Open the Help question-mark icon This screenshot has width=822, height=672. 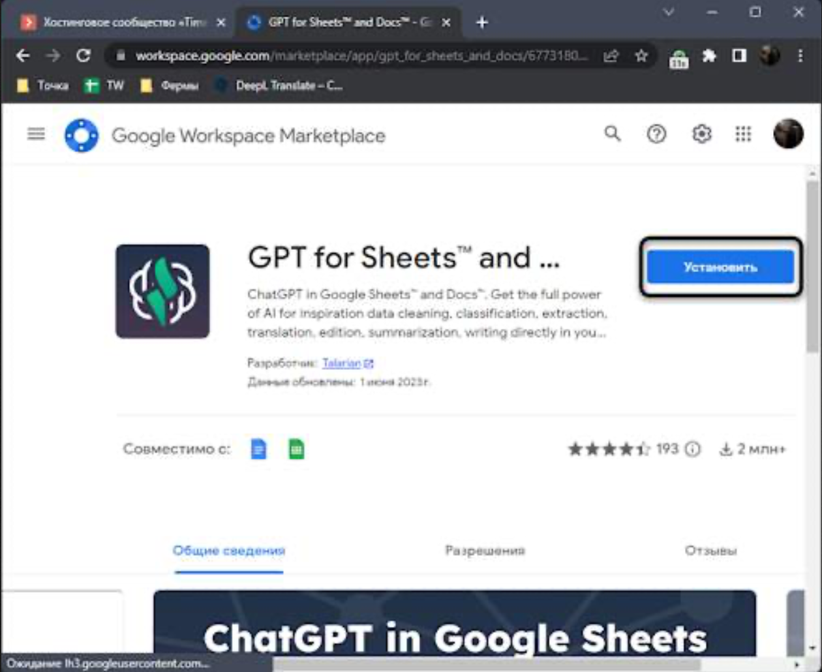[656, 134]
